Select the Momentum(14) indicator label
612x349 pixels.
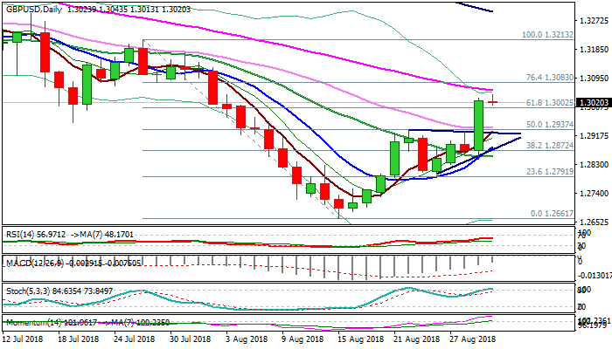click(33, 322)
